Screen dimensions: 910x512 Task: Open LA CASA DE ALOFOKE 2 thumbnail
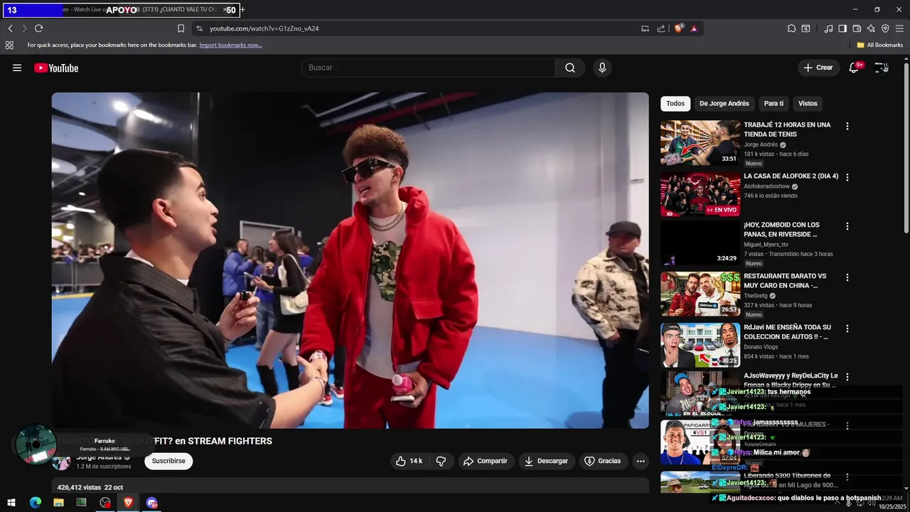click(x=700, y=194)
